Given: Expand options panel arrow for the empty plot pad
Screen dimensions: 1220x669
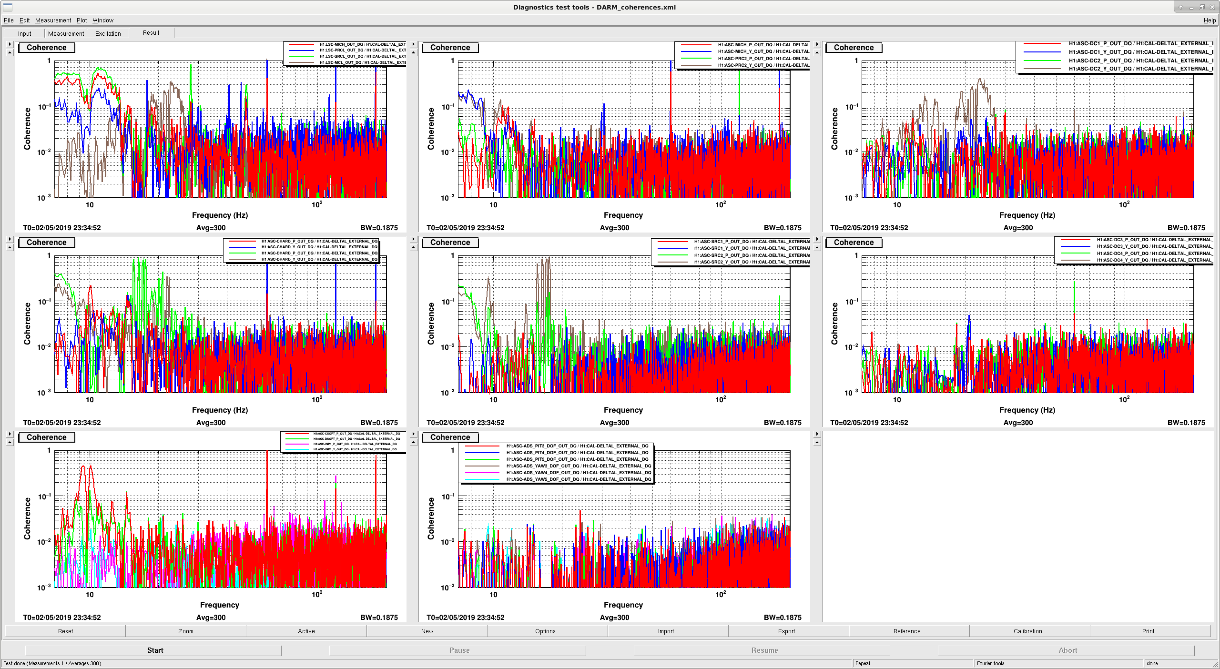Looking at the screenshot, I should (817, 434).
